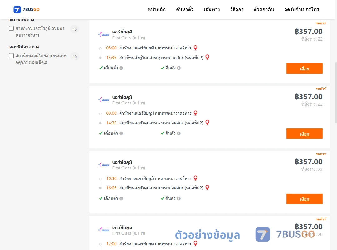This screenshot has width=337, height=250.
Task: Click ที่นั่งว่าง: 23 in the 10:30 trip
Action: click(x=312, y=169)
